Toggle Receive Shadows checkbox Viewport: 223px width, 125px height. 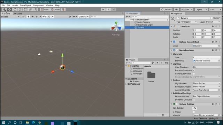194,70
